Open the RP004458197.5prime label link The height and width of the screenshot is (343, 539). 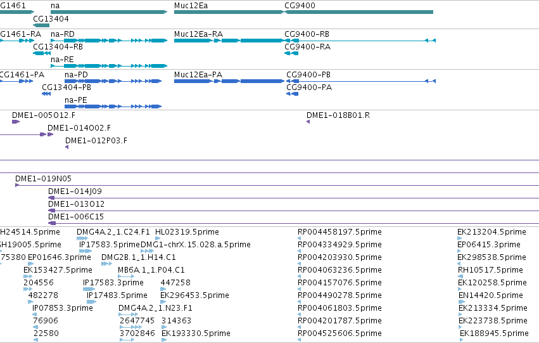(x=339, y=232)
